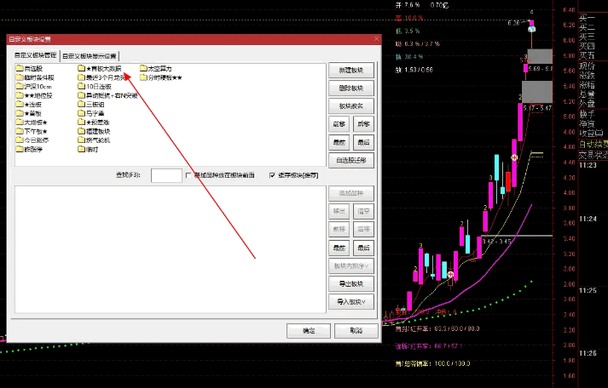
Task: Switch to 自定义板块显示设置 tab
Action: (x=90, y=56)
